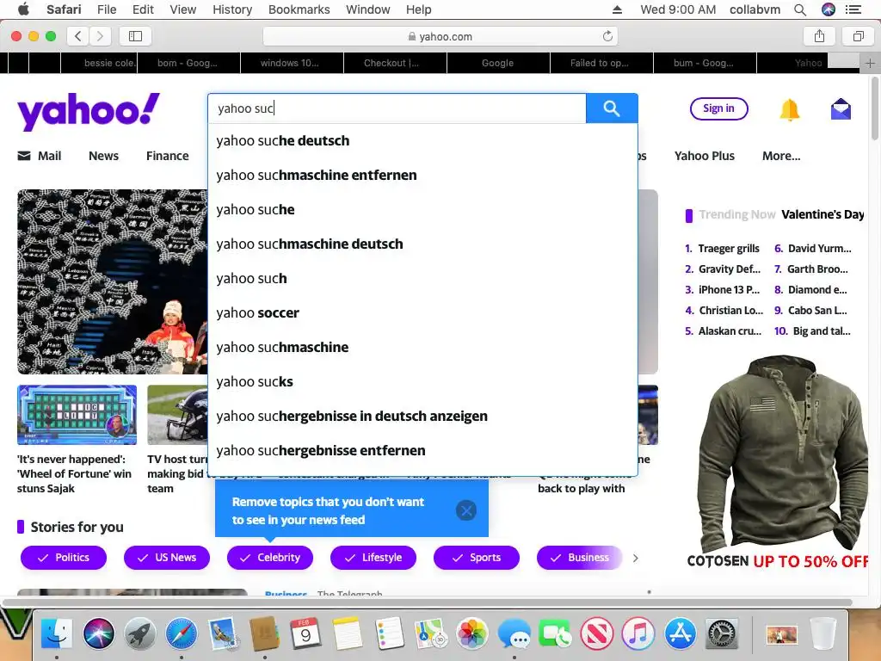Open the History menu
This screenshot has width=881, height=661.
click(x=232, y=9)
